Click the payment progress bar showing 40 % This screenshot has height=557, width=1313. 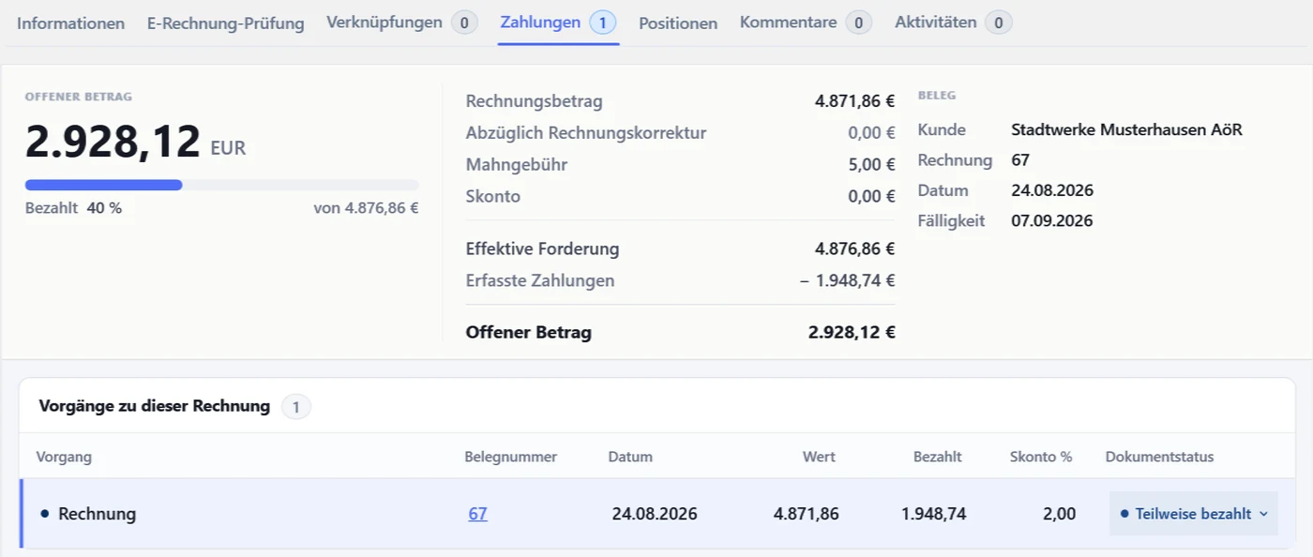[222, 185]
